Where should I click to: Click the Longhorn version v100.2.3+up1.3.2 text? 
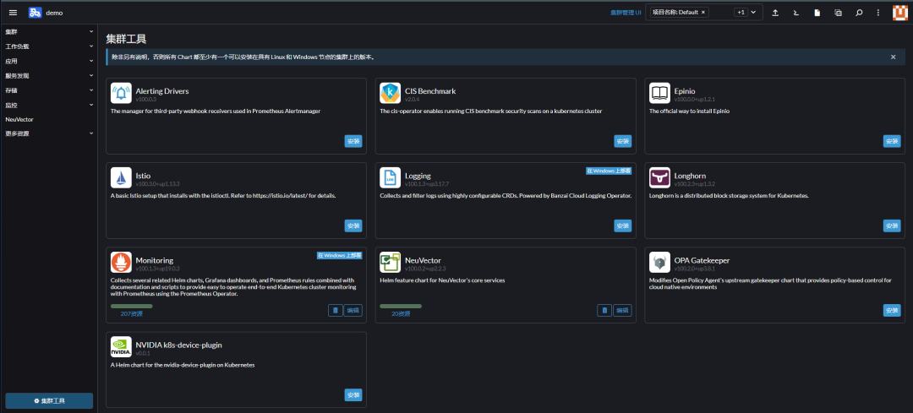[694, 184]
